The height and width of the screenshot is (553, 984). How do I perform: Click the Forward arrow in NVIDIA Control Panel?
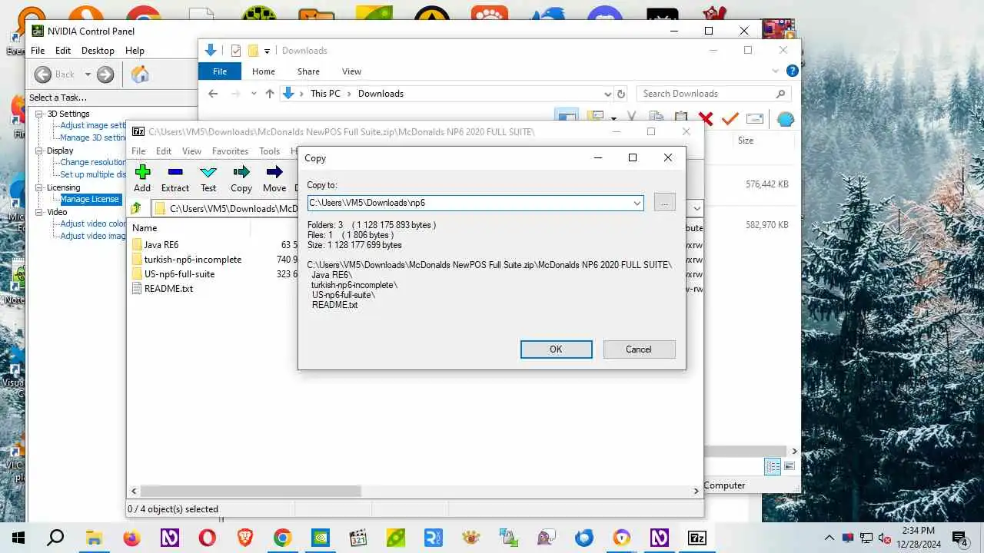pyautogui.click(x=105, y=75)
